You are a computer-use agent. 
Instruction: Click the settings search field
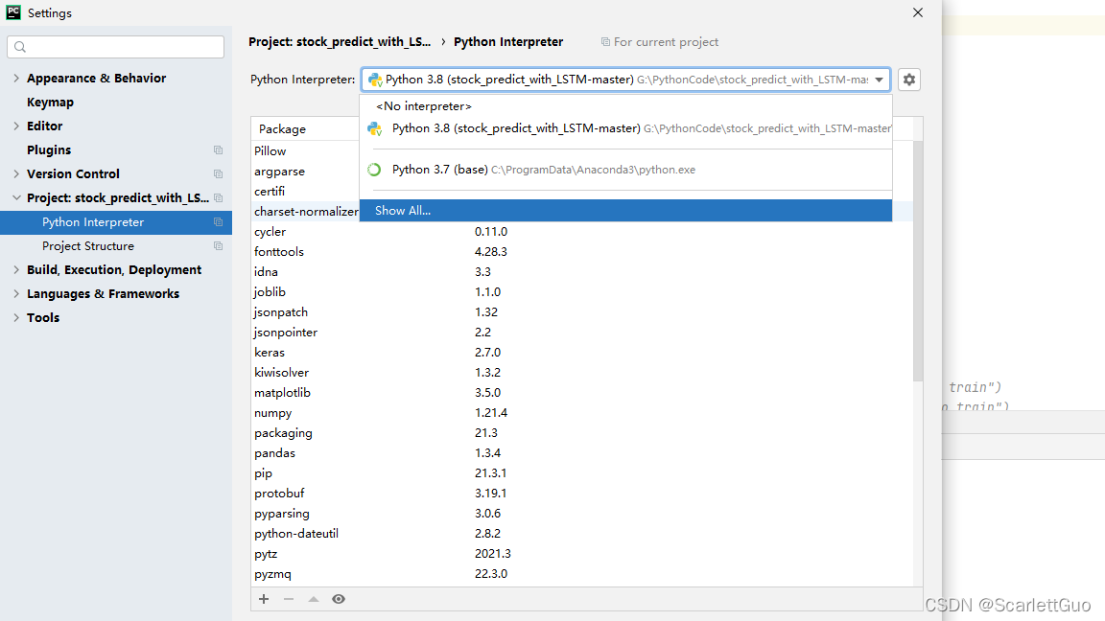[115, 46]
